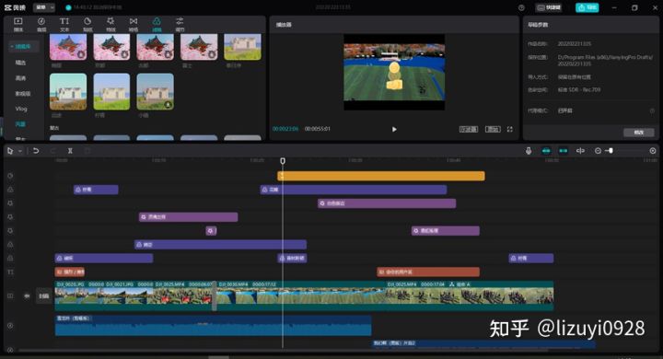Viewport: 663px width, 359px height.
Task: Select the DJI_0021.JPG clip on the main track
Action: pyautogui.click(x=129, y=295)
